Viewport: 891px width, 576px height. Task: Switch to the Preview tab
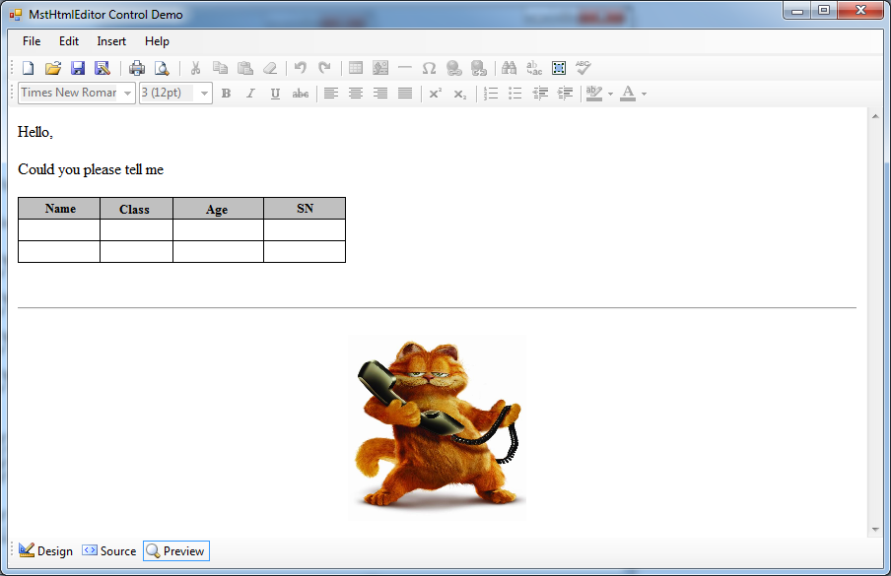176,551
